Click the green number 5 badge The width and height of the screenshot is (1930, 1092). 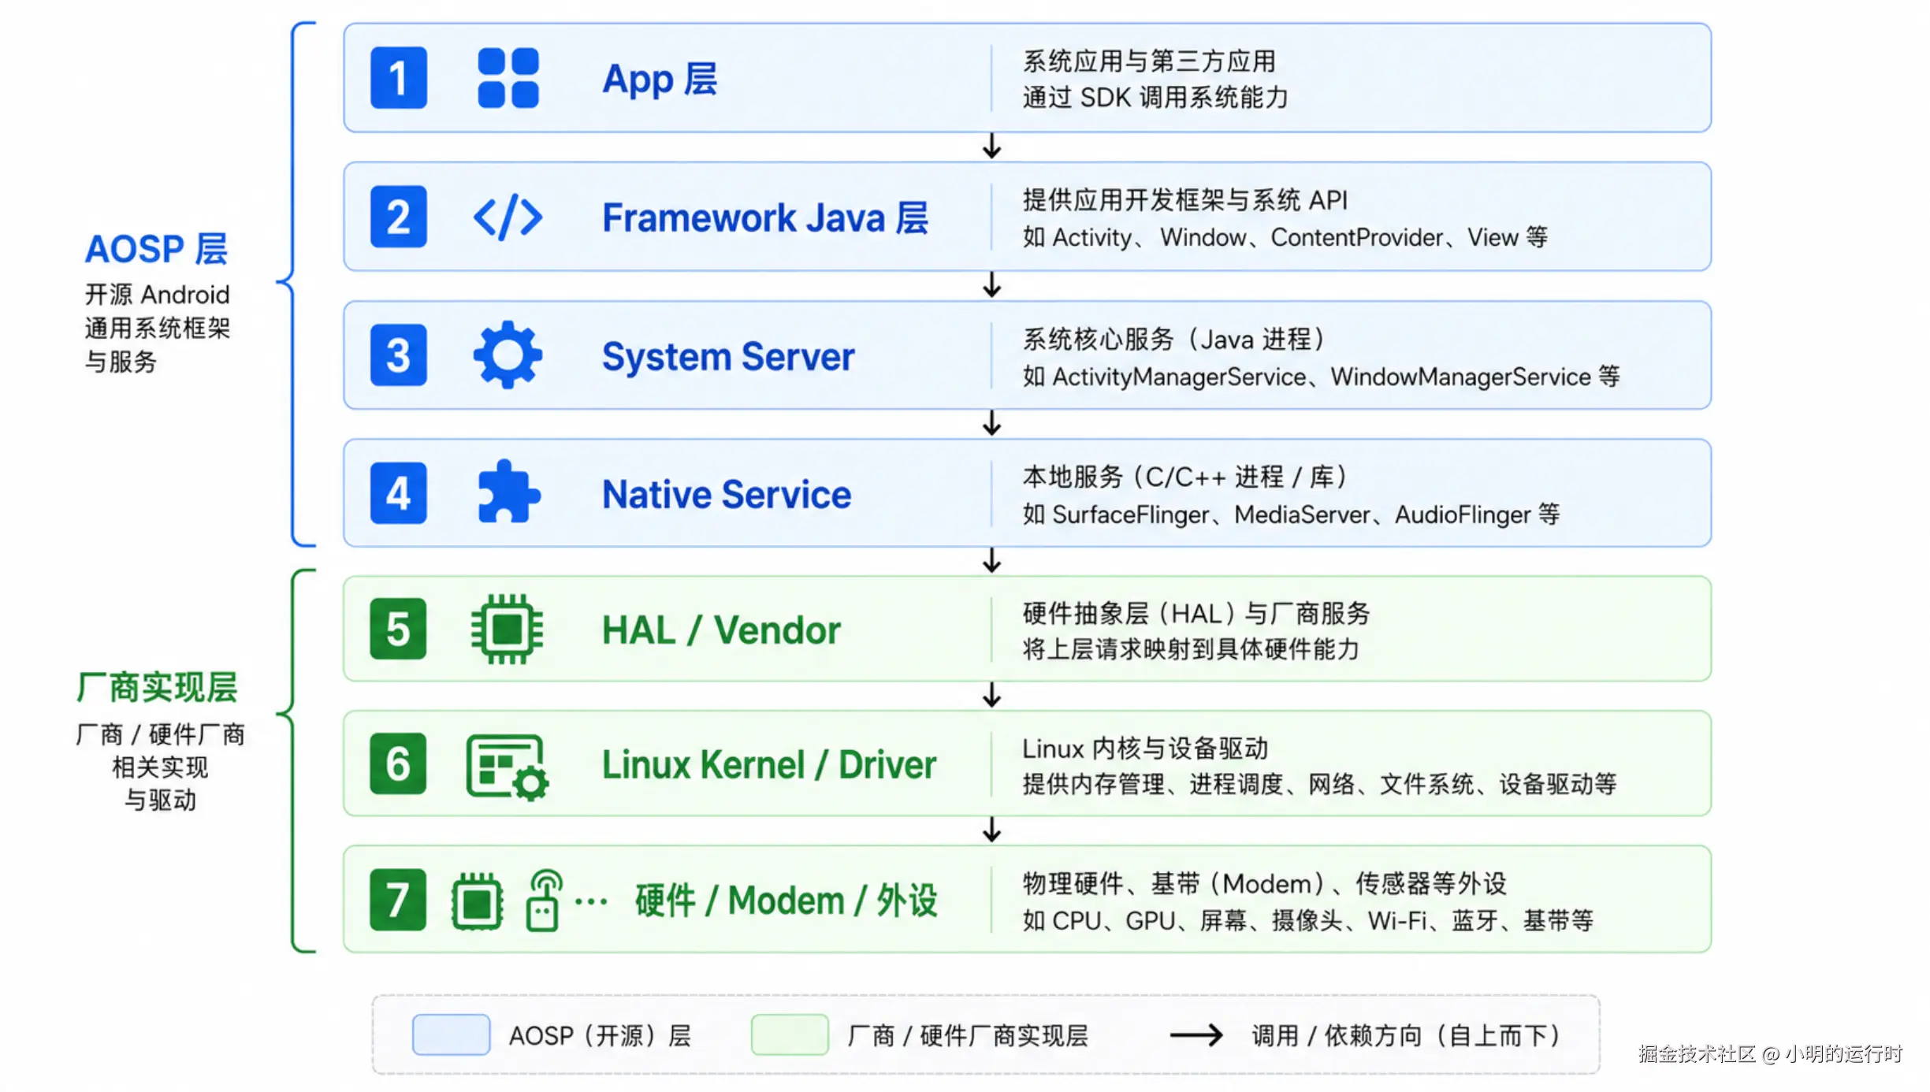(x=399, y=629)
